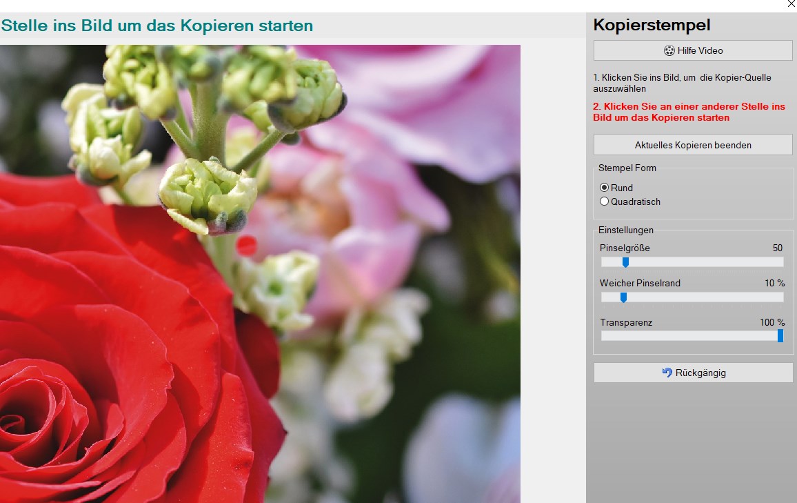Adjust the Transparenz slider handle
This screenshot has height=503, width=797.
tap(780, 335)
